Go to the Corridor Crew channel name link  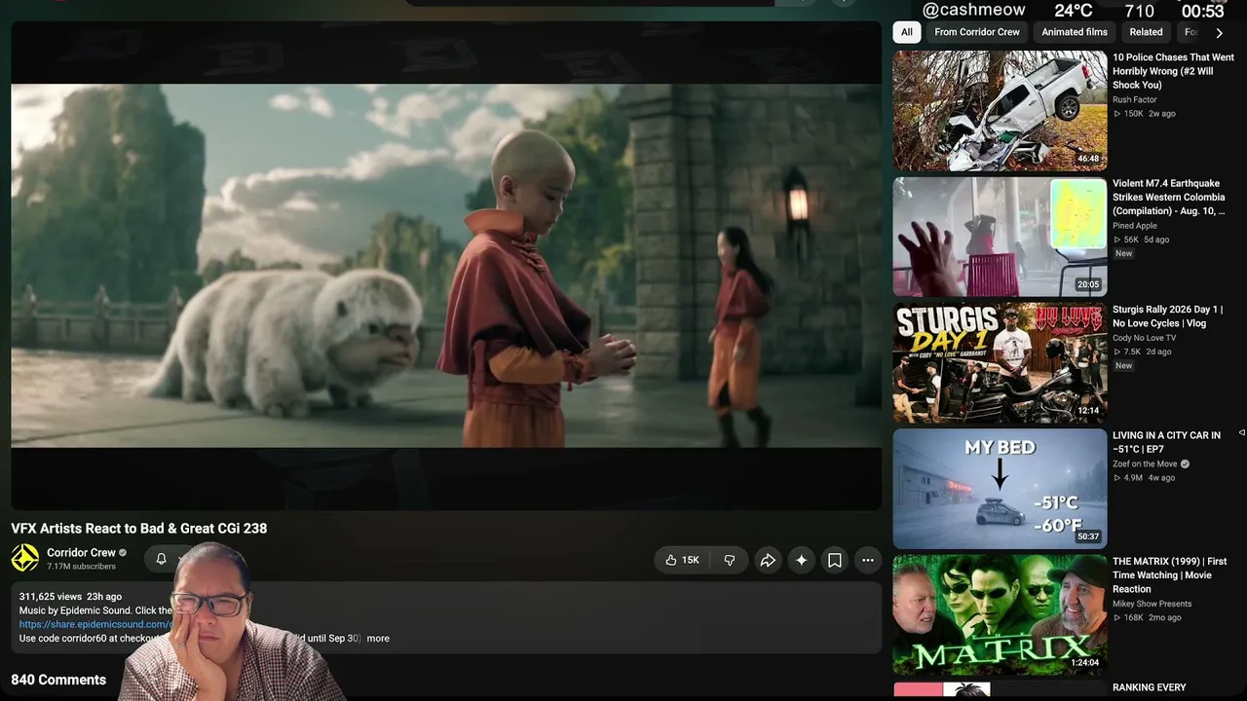81,552
